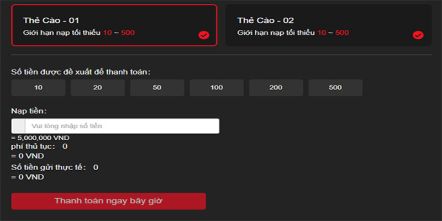Pick the suggested amount 10
442x221 pixels.
(x=38, y=88)
